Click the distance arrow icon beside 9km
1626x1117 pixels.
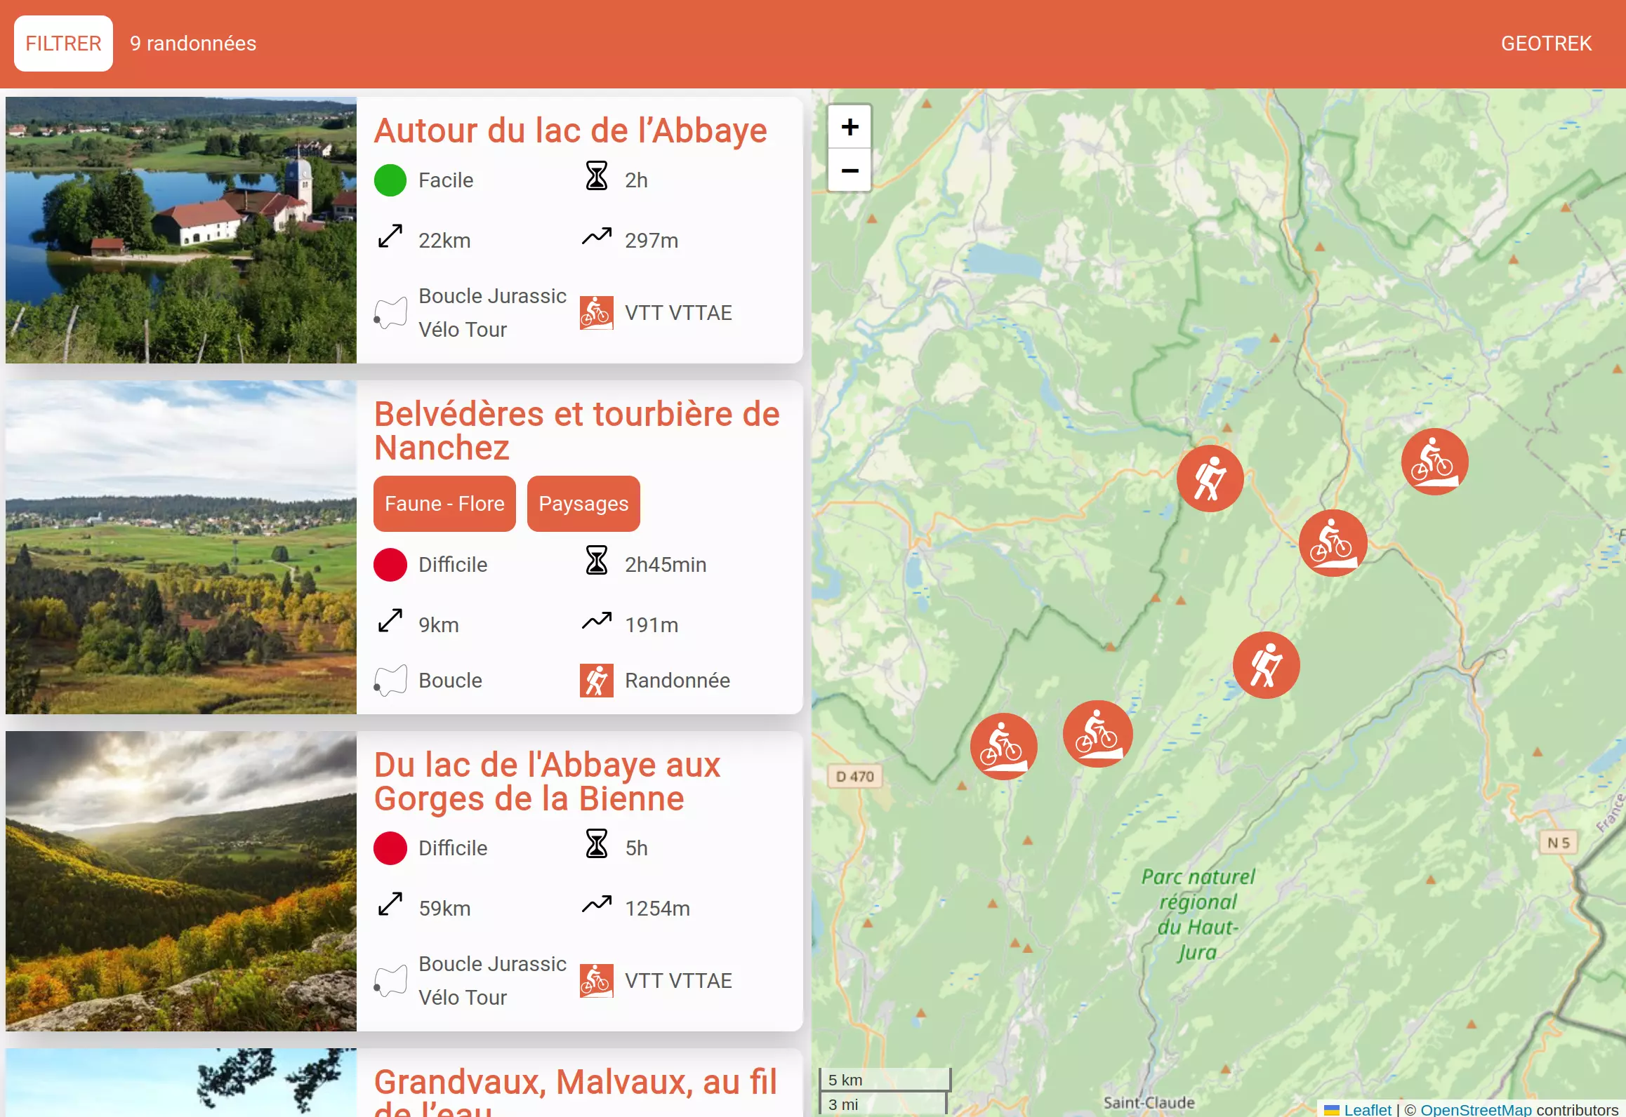390,621
